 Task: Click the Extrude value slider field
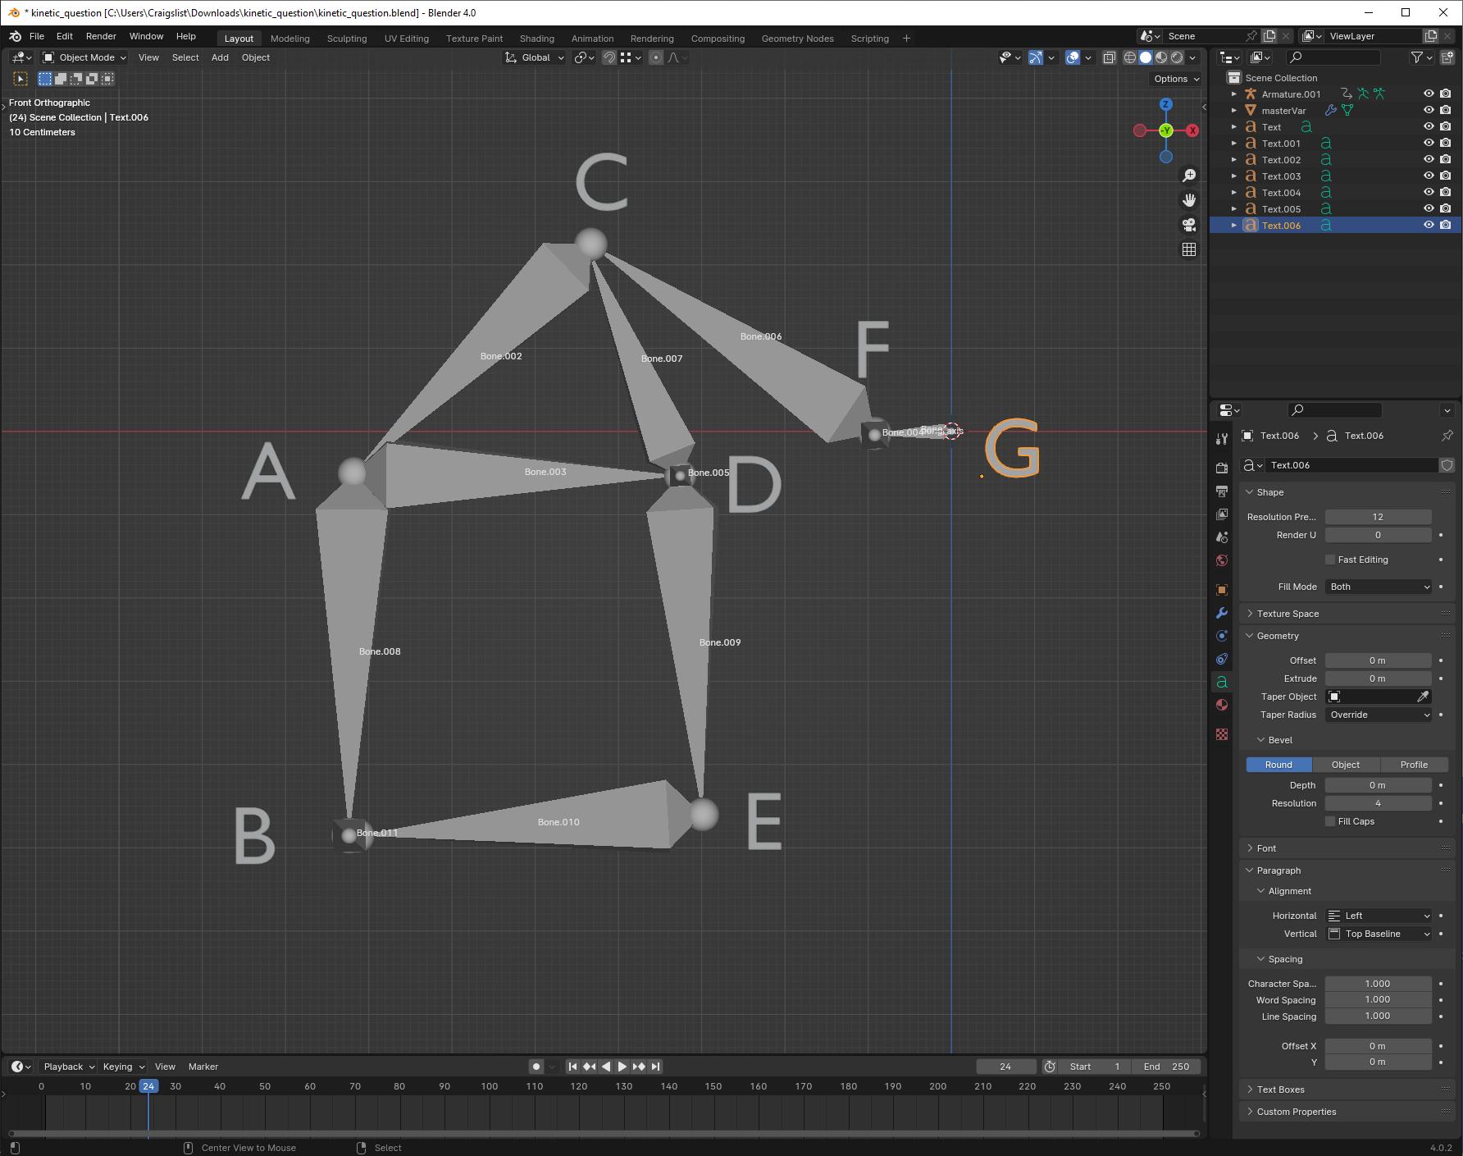(x=1379, y=679)
